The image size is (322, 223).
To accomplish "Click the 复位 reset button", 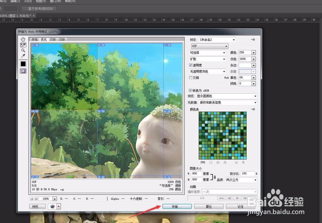I will [x=209, y=207].
